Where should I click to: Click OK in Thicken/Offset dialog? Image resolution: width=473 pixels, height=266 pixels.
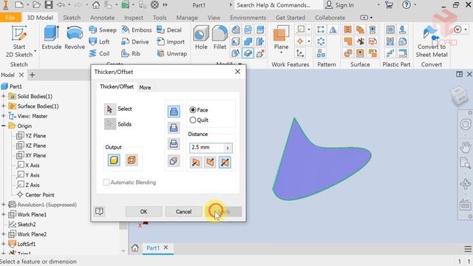click(143, 212)
